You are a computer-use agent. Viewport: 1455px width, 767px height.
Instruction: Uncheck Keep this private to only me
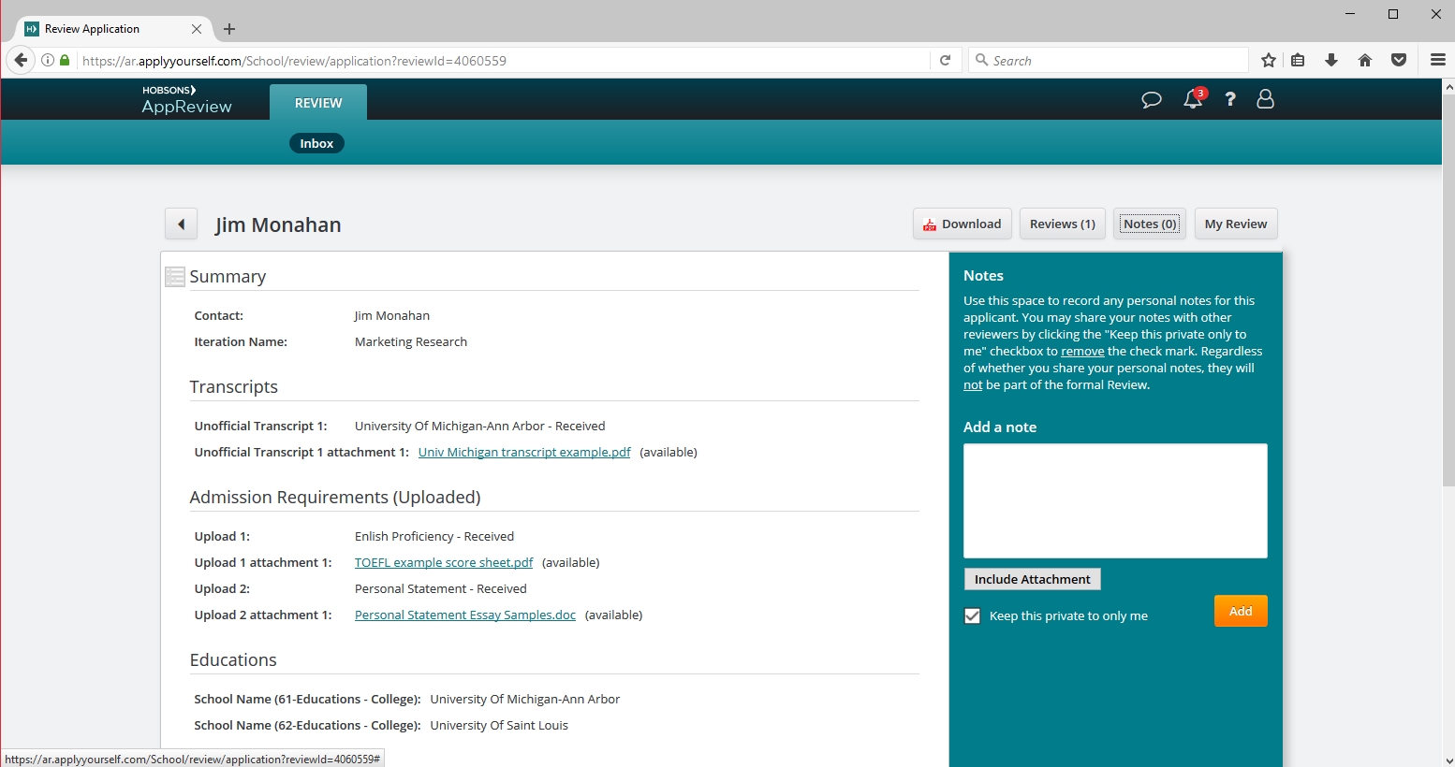[x=973, y=616]
